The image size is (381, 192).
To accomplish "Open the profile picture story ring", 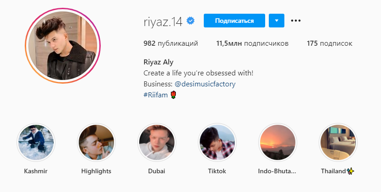I will click(63, 46).
